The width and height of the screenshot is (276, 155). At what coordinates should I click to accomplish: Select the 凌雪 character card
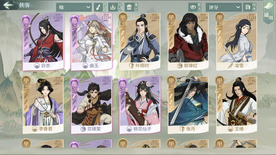click(x=236, y=42)
